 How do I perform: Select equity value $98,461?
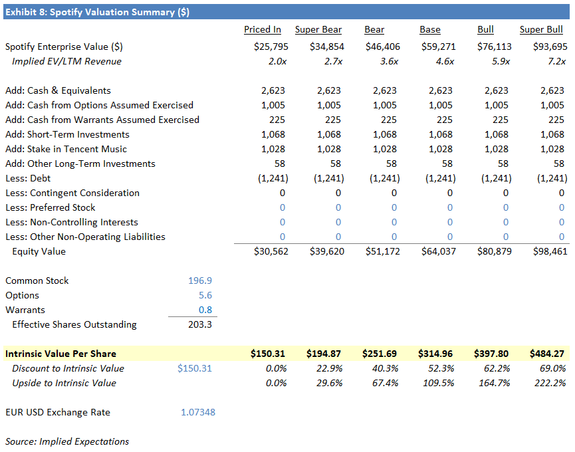pyautogui.click(x=550, y=251)
